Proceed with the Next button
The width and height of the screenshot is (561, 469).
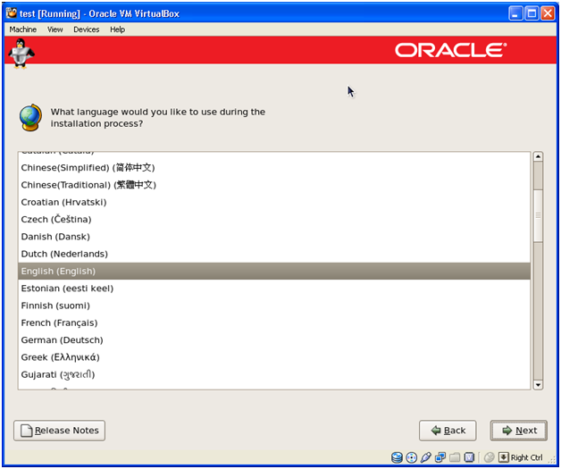pos(519,431)
